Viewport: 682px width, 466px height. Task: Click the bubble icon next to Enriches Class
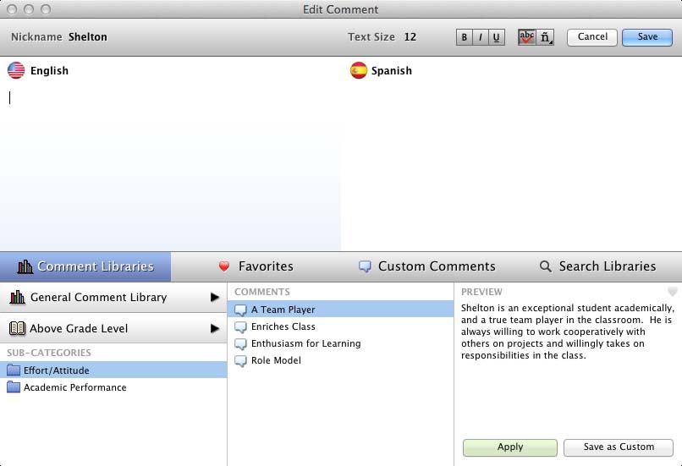(x=240, y=327)
